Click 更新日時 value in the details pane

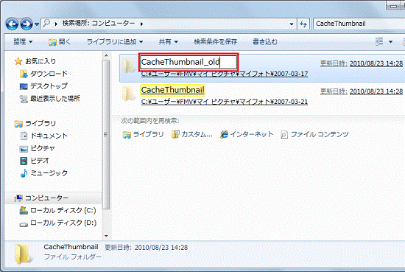point(161,248)
